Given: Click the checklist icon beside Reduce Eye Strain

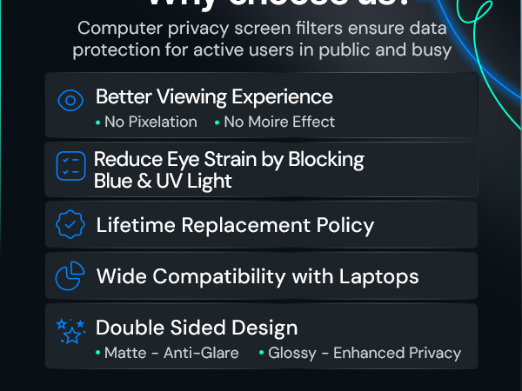Looking at the screenshot, I should tap(70, 166).
